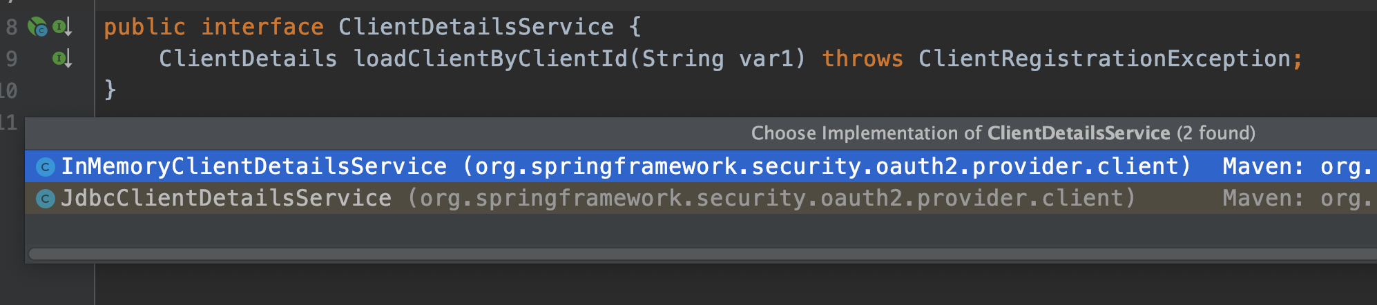
Task: Click the ClientRegistrationException type in the throws clause
Action: point(1104,59)
